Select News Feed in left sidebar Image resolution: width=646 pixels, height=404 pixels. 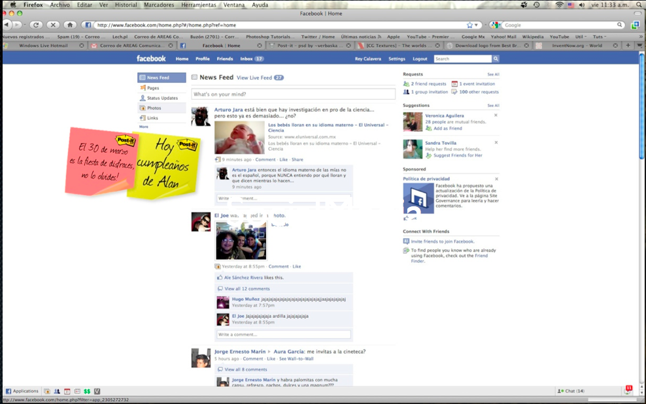tap(161, 78)
